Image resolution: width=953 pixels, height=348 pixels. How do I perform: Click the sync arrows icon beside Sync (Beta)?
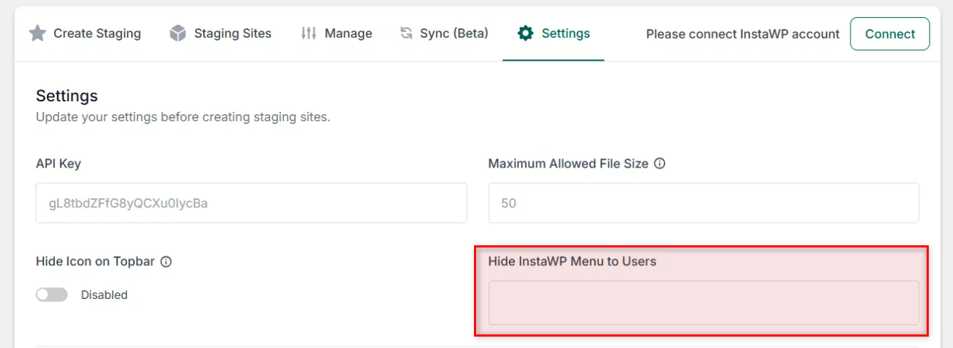(x=406, y=33)
